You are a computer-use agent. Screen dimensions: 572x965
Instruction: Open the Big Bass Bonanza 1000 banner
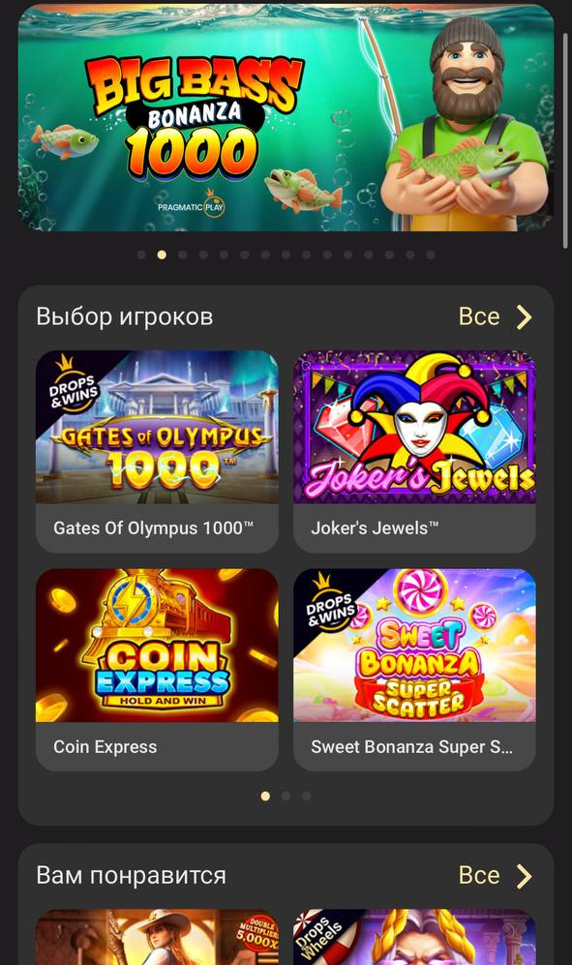286,117
